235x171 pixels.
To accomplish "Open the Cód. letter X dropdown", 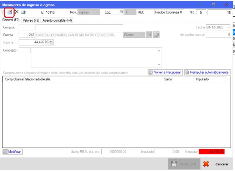I will [133, 12].
